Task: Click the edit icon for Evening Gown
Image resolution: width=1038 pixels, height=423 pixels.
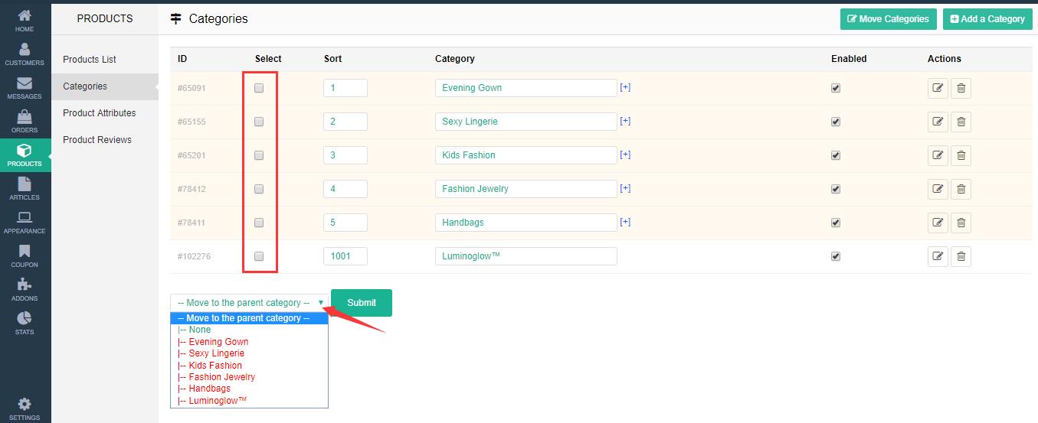Action: click(938, 88)
